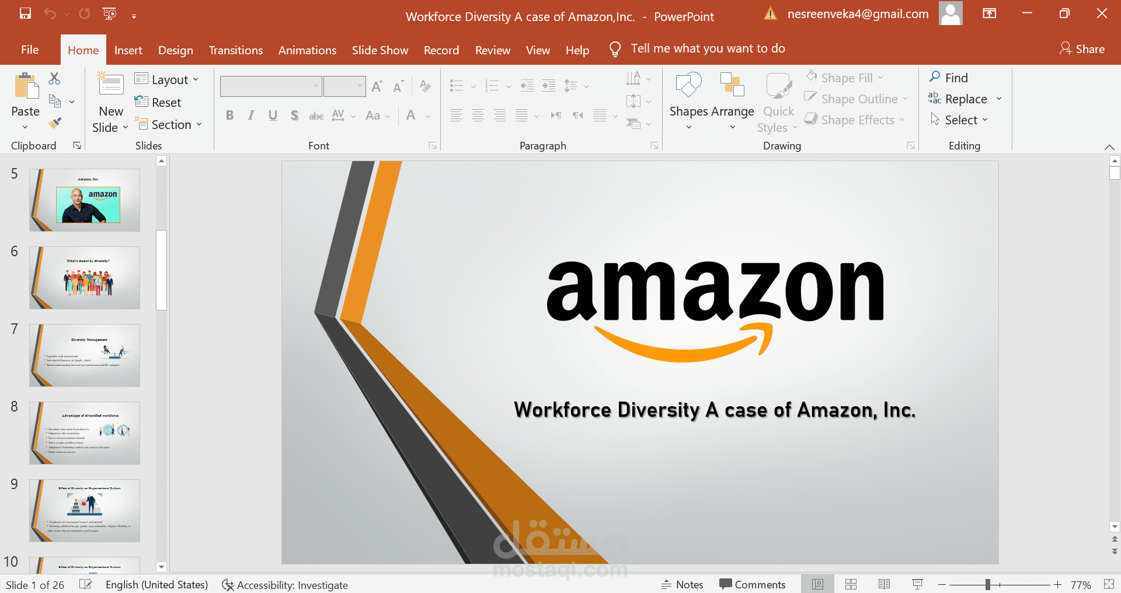Click the Copy icon in Clipboard group

(x=55, y=101)
